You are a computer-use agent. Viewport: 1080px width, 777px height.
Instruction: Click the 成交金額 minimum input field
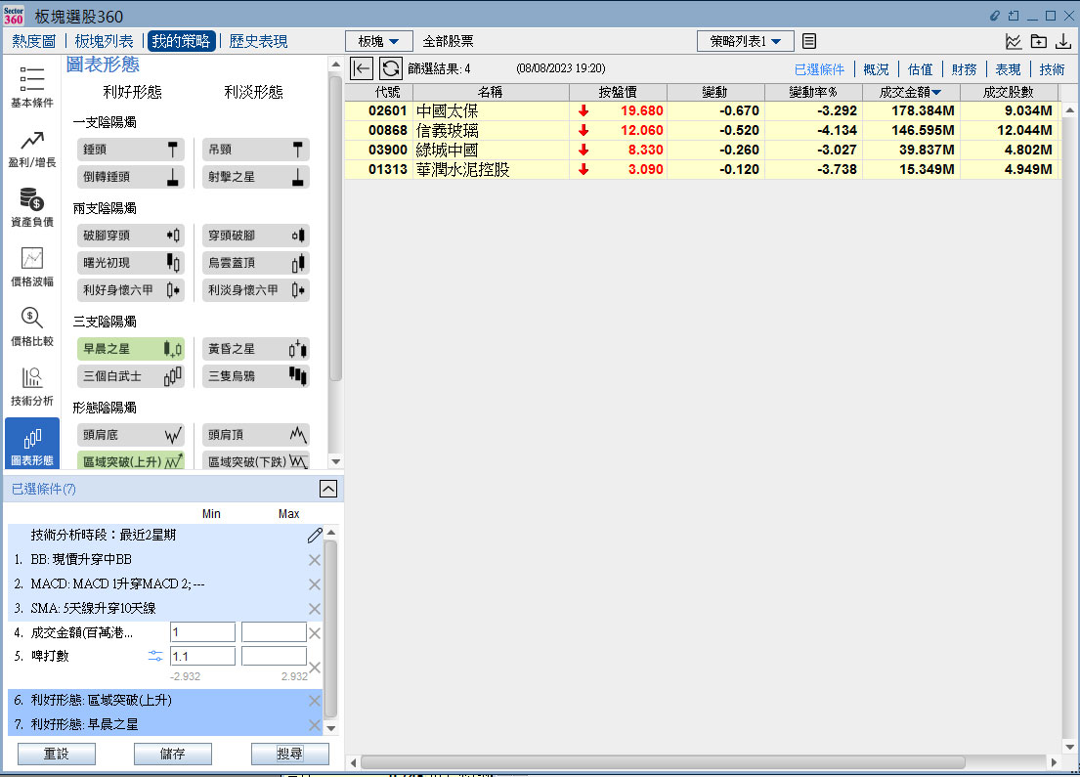click(x=202, y=632)
